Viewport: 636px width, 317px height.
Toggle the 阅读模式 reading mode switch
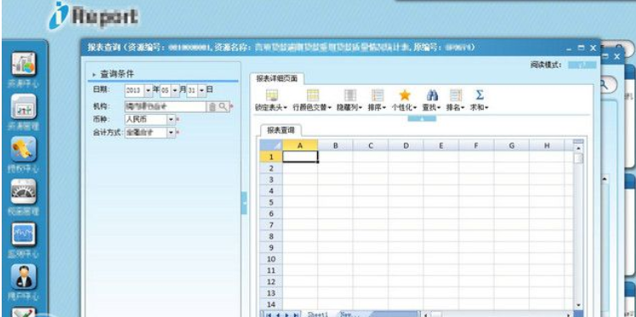pyautogui.click(x=582, y=65)
